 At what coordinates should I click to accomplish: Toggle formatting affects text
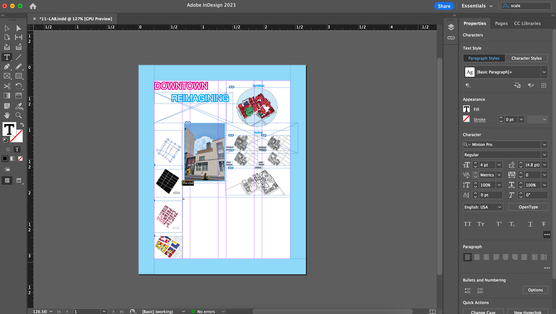point(17,149)
